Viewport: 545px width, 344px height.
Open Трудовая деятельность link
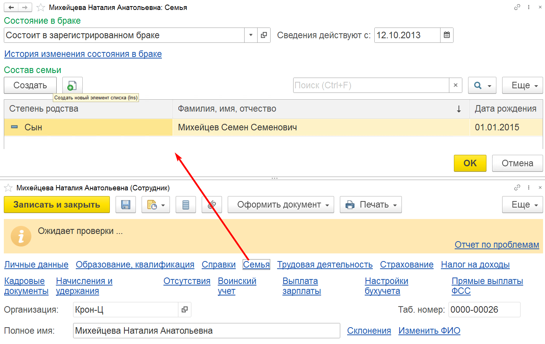point(325,264)
